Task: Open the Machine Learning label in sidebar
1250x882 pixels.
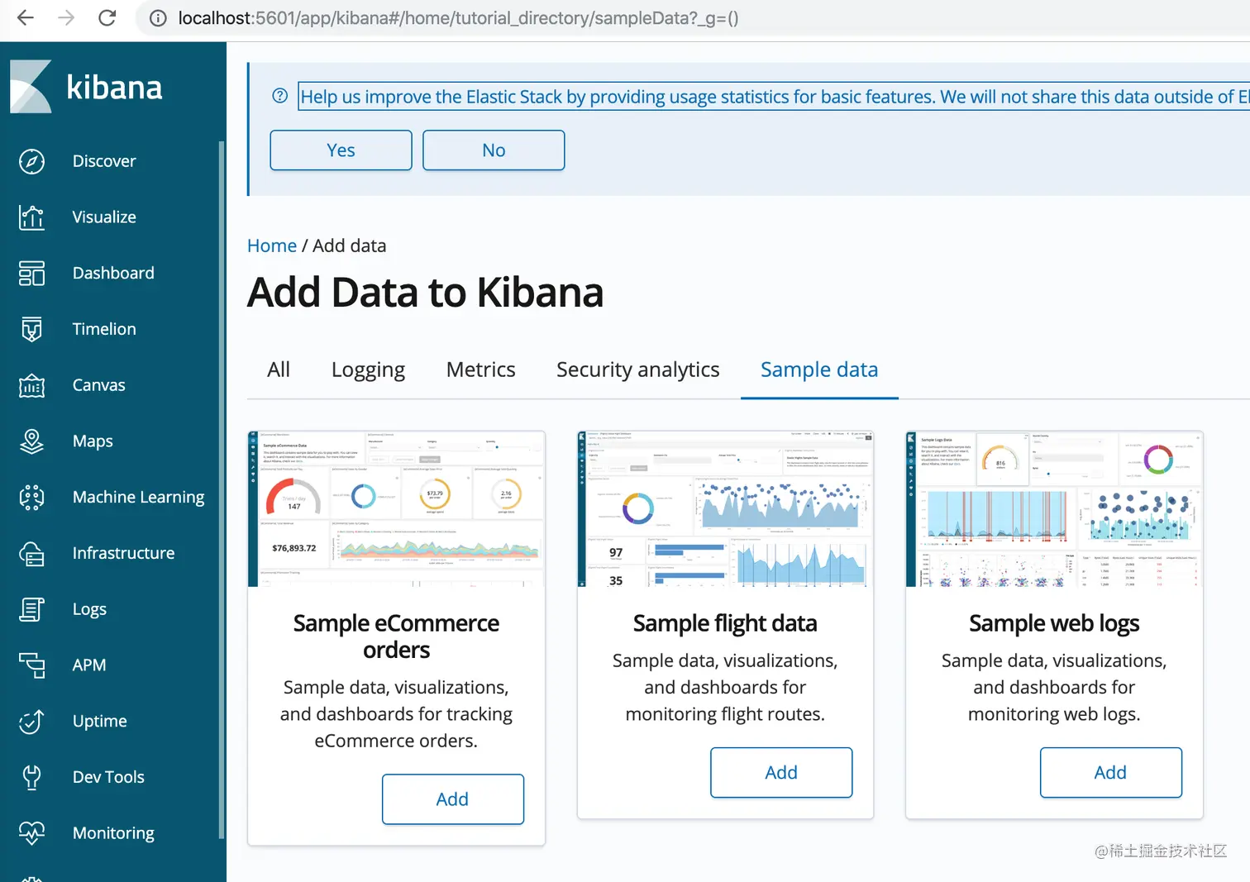Action: click(x=139, y=497)
